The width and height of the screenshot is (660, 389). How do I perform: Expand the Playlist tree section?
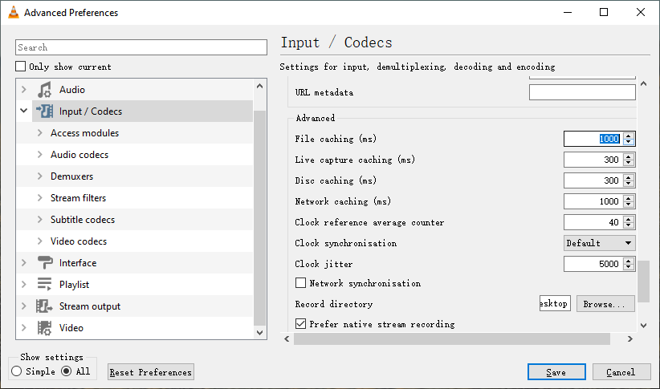(24, 284)
